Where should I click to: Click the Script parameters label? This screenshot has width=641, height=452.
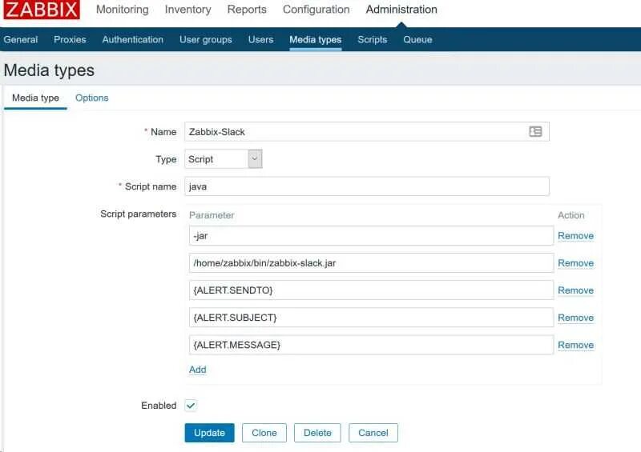tap(138, 214)
